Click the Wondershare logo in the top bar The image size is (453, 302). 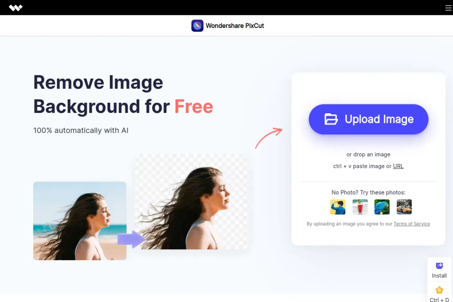pos(16,8)
